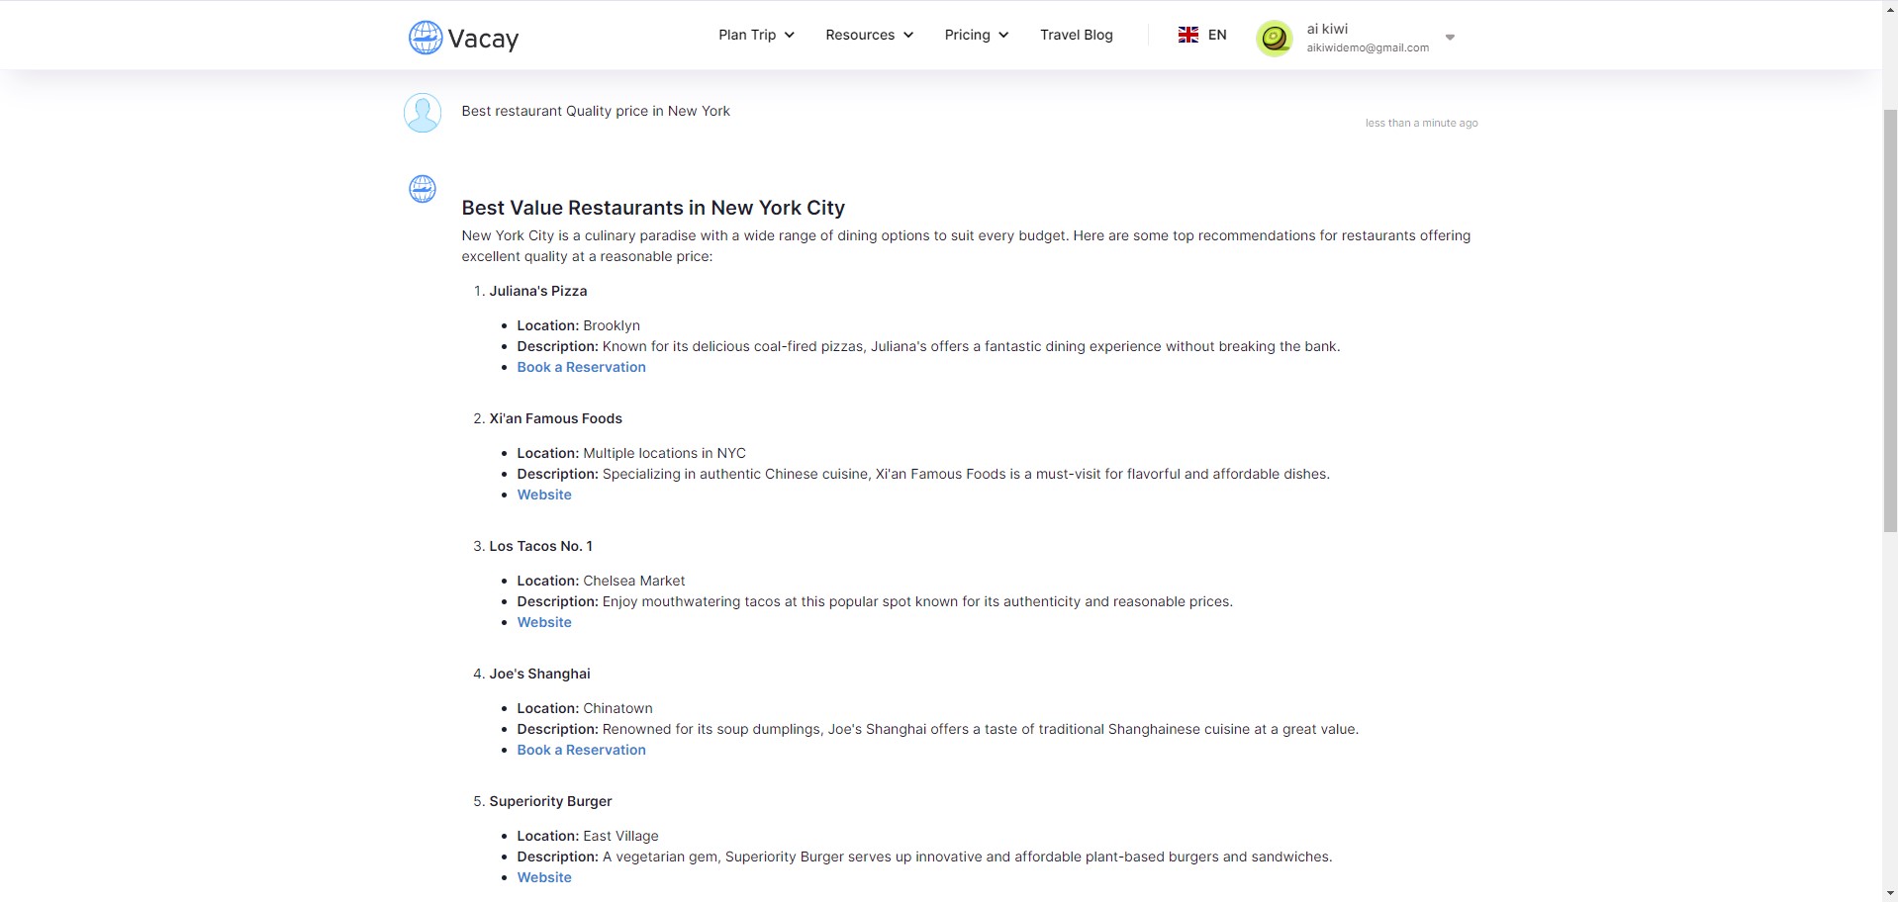The width and height of the screenshot is (1898, 902).
Task: Click the 'culinary paradise' intro paragraph
Action: pos(966,246)
